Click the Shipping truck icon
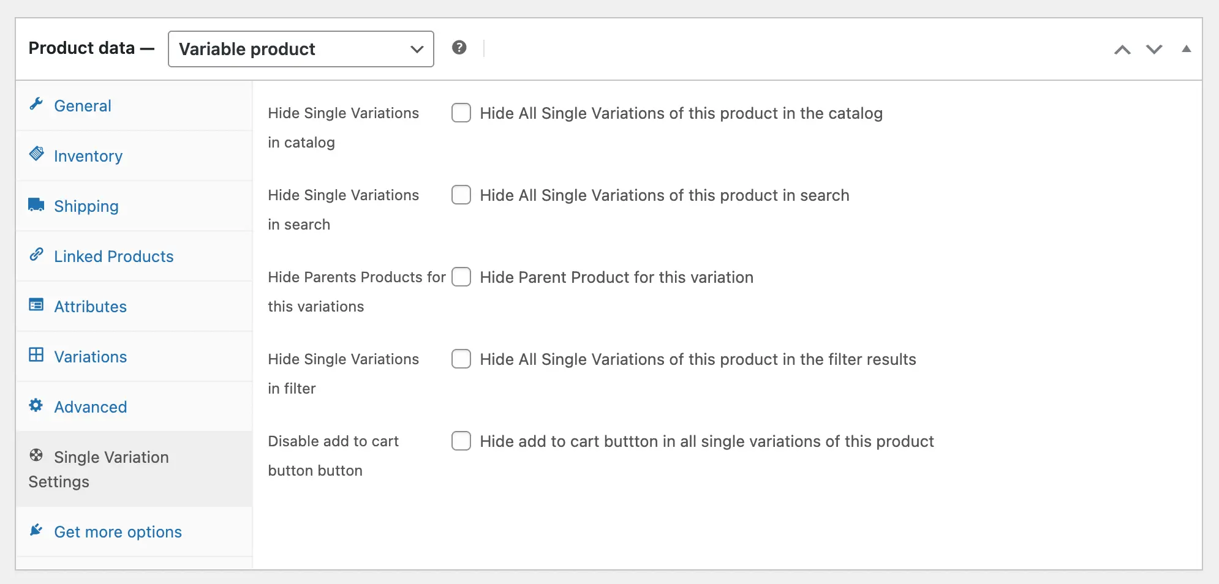The height and width of the screenshot is (584, 1219). click(36, 204)
